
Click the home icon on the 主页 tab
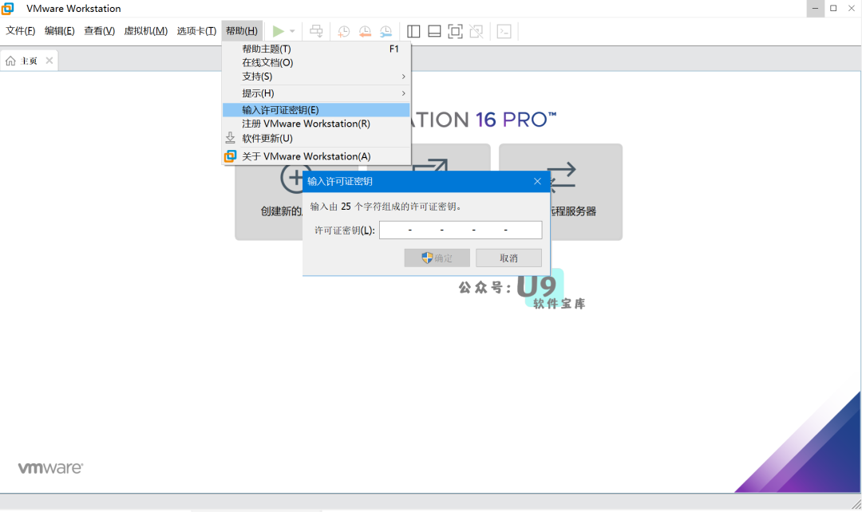pos(10,61)
